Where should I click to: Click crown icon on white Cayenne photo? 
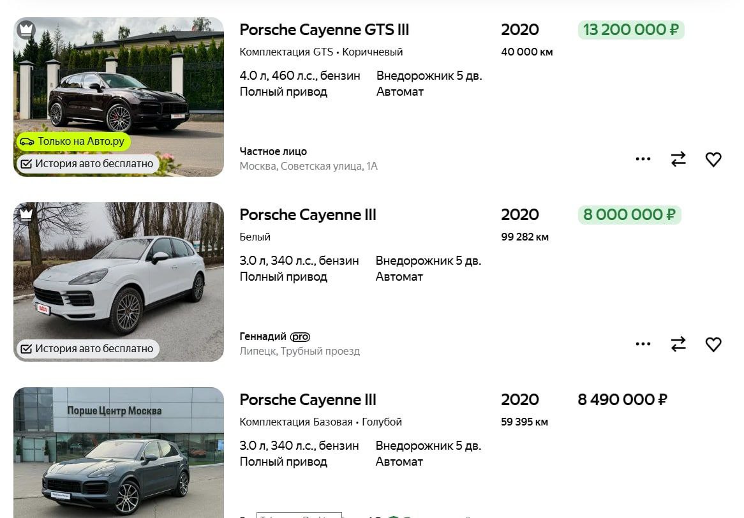click(26, 214)
